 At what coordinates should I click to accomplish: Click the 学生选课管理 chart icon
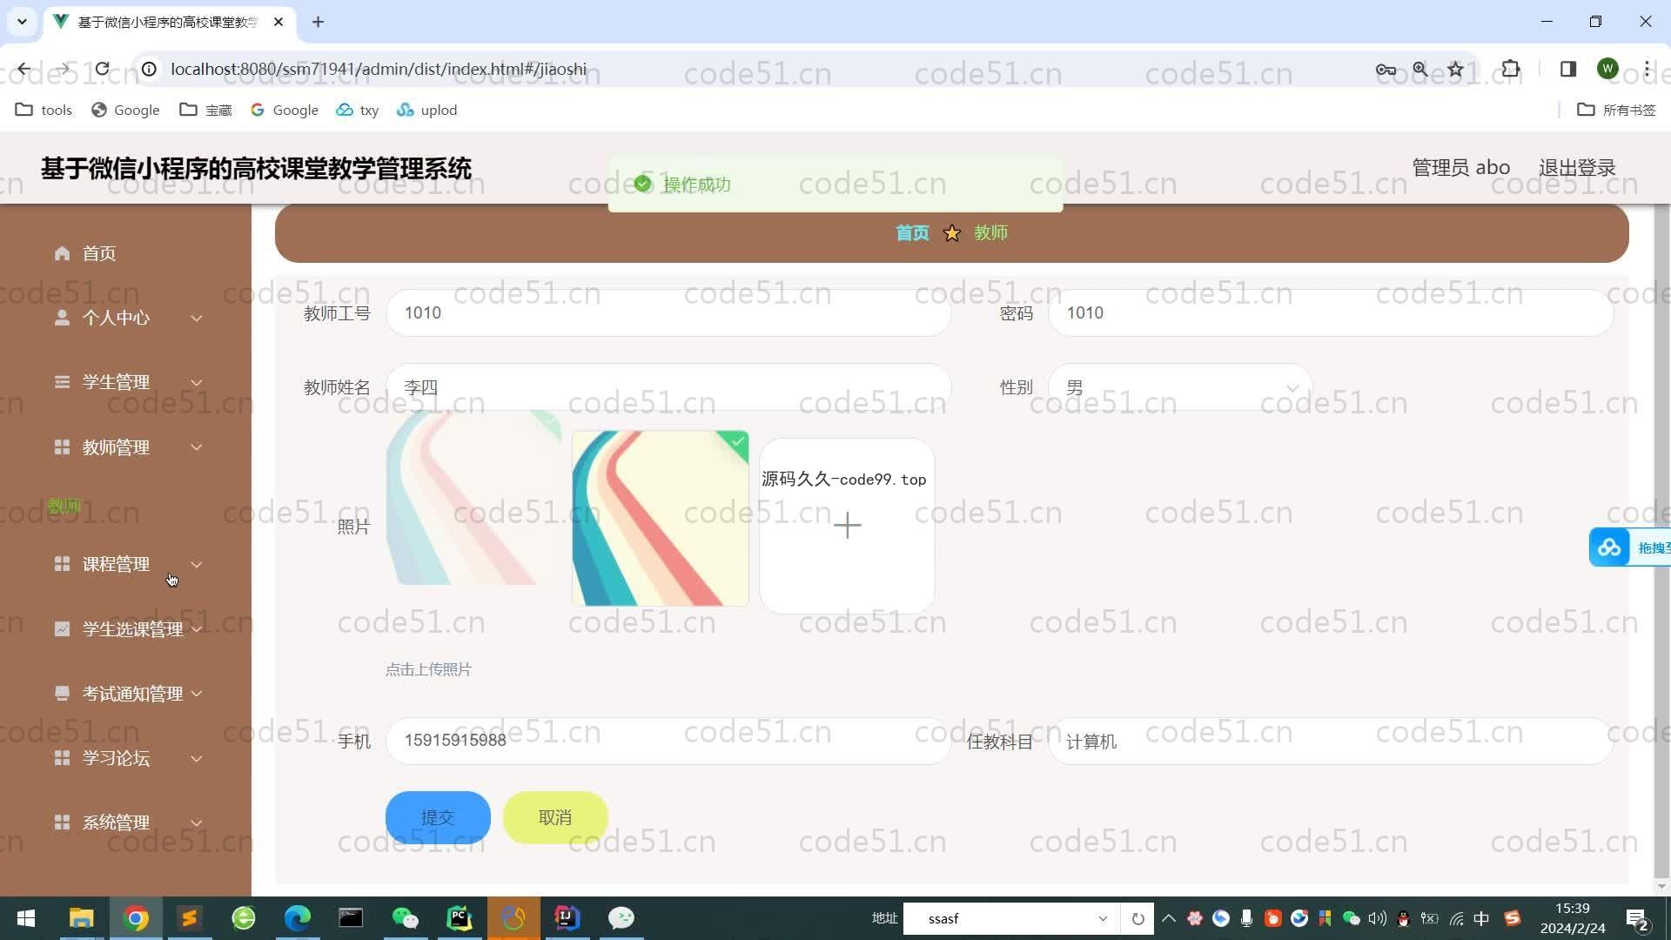click(62, 628)
